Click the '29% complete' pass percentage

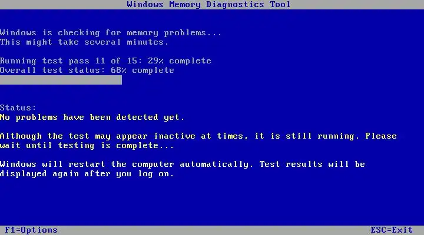180,61
